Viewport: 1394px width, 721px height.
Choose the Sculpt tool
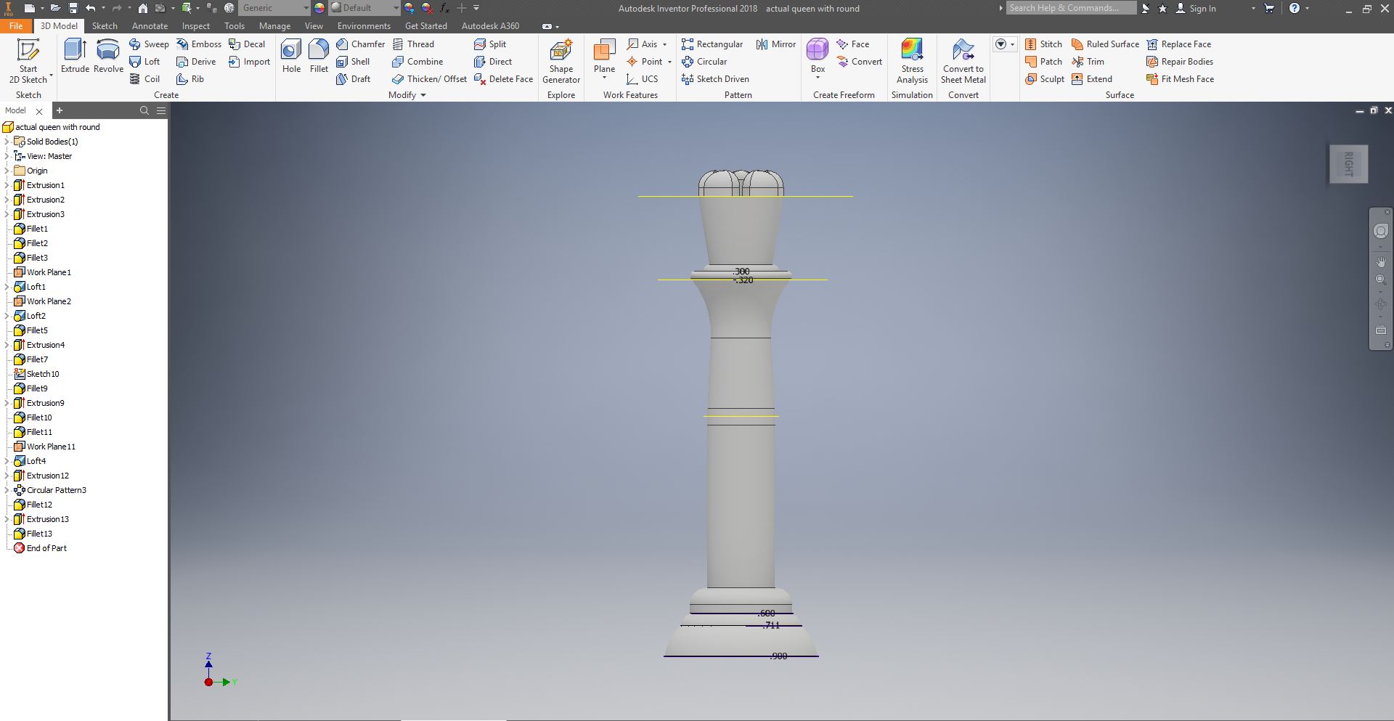[x=1045, y=79]
